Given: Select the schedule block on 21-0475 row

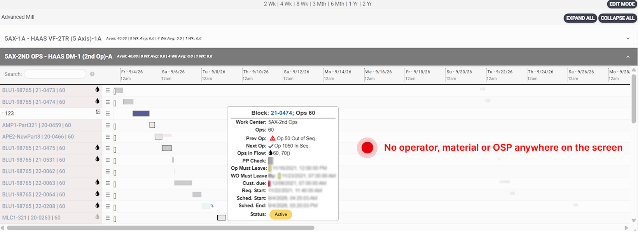Looking at the screenshot, I should (167, 148).
